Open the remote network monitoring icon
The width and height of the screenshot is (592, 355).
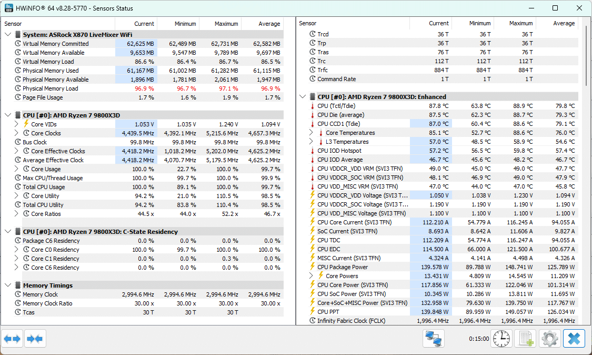[x=434, y=338]
